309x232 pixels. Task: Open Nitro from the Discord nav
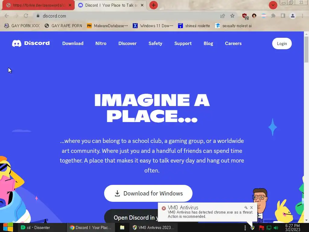pyautogui.click(x=101, y=43)
